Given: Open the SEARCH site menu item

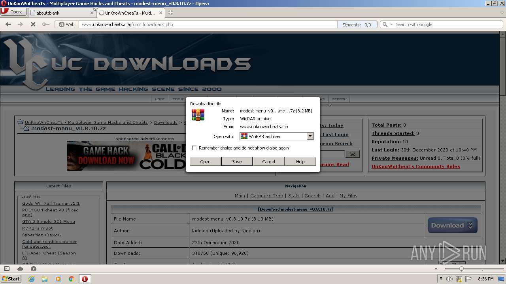Looking at the screenshot, I should click(x=339, y=99).
